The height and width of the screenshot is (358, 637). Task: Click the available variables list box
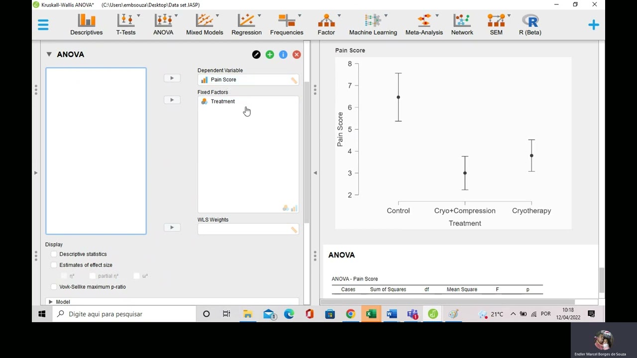point(96,151)
